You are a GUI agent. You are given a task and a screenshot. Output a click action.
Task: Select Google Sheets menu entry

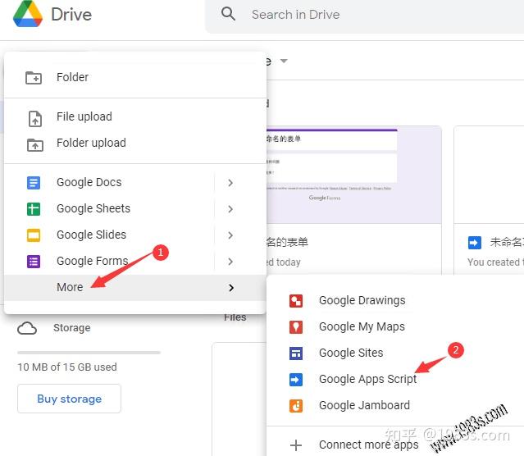coord(135,208)
